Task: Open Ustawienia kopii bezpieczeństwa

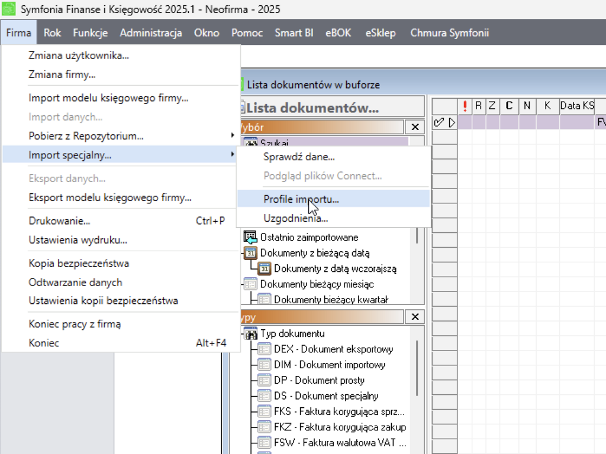Action: click(121, 301)
